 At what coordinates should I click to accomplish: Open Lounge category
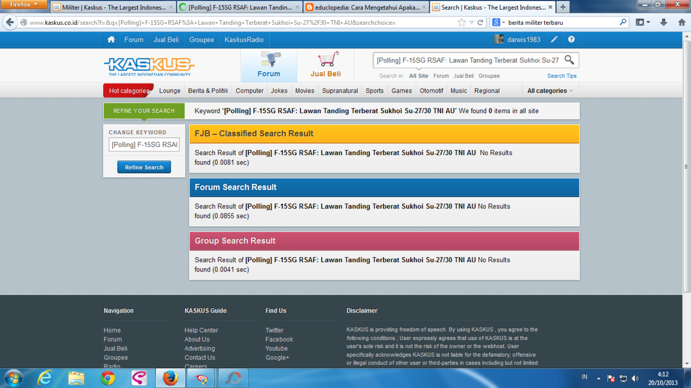(x=170, y=91)
